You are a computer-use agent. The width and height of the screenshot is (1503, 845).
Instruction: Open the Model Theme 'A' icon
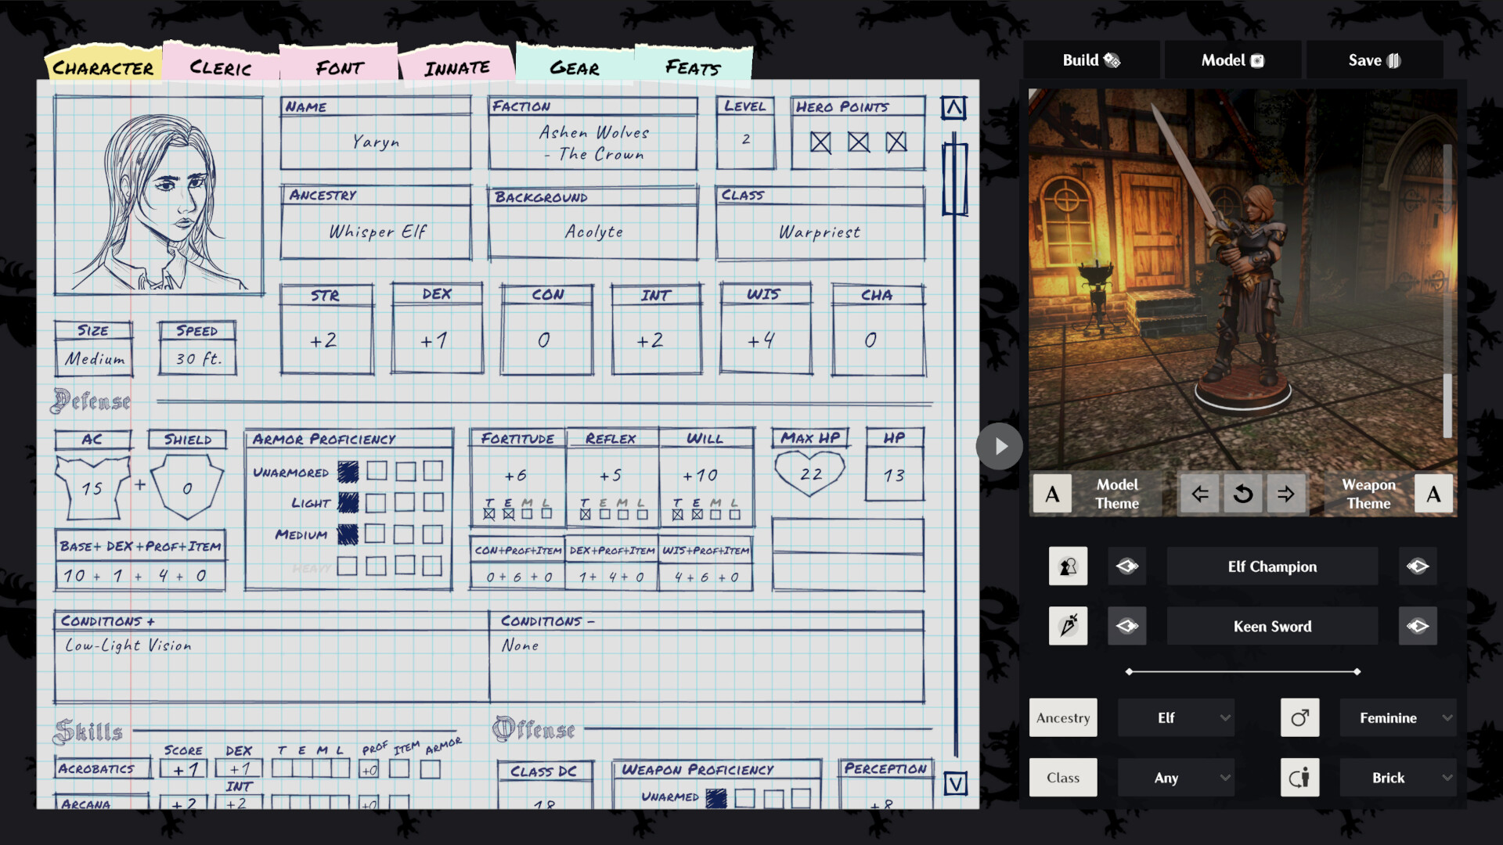(x=1052, y=493)
